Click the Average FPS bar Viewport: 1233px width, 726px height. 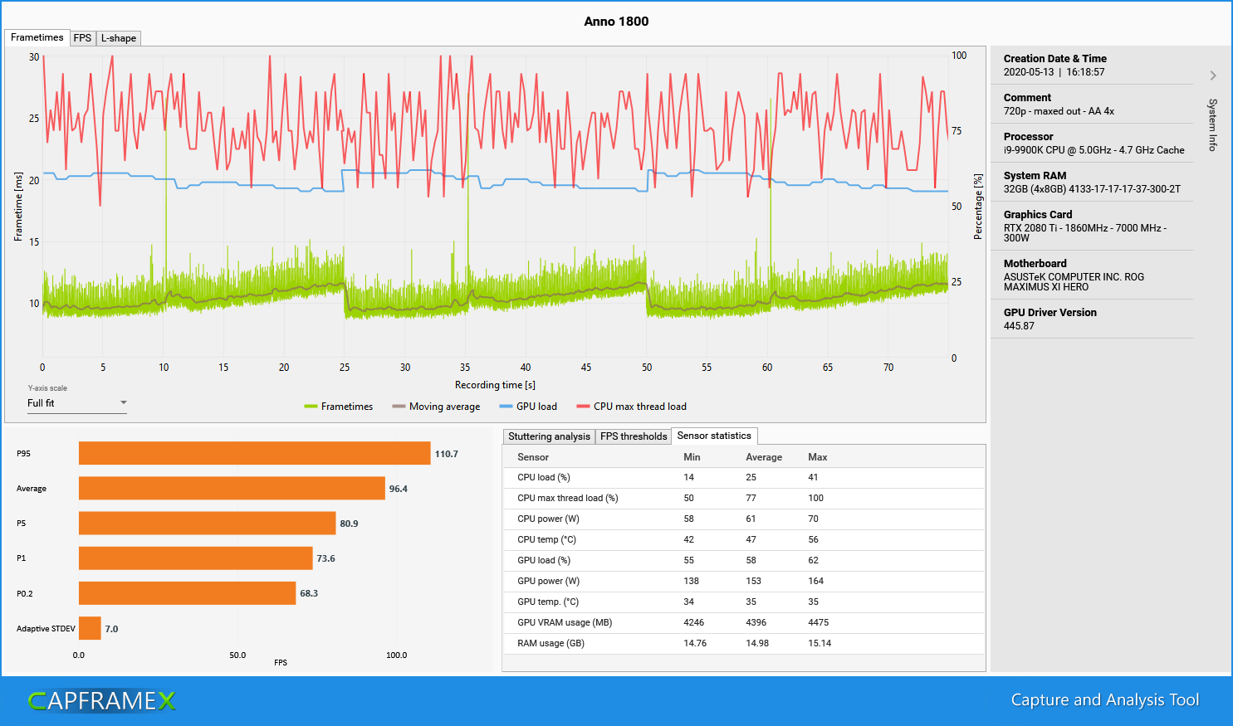232,488
